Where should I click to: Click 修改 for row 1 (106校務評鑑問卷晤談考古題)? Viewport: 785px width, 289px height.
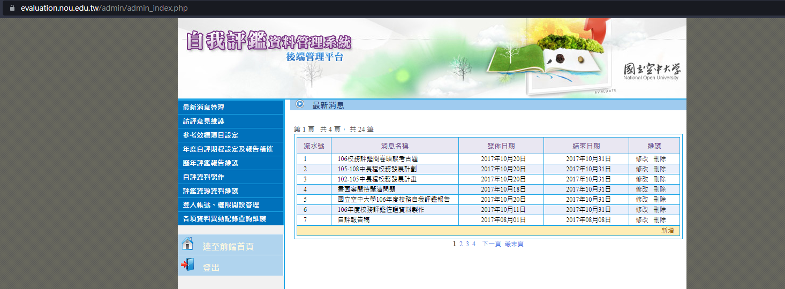[642, 159]
